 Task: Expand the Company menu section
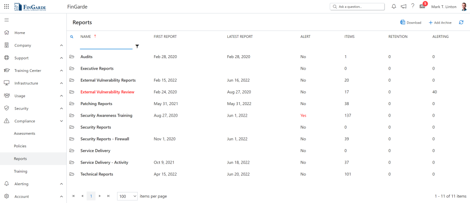point(61,46)
